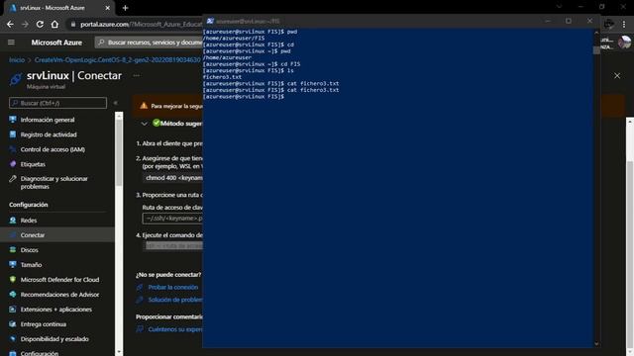Image resolution: width=634 pixels, height=356 pixels.
Task: Click the Etiquetas tag icon
Action: (x=13, y=164)
